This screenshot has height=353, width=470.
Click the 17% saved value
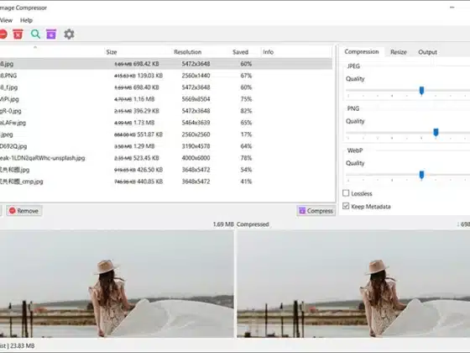[x=246, y=134]
